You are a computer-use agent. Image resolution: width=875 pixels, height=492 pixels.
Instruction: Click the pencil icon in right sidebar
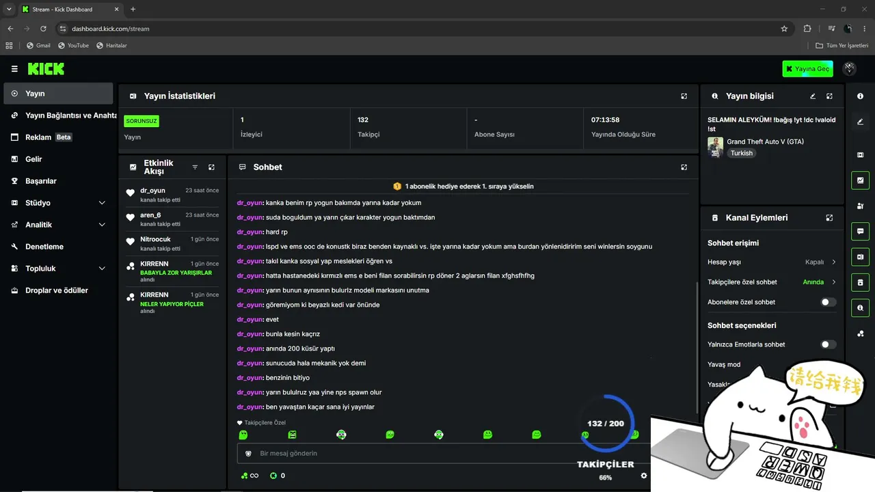coord(860,122)
